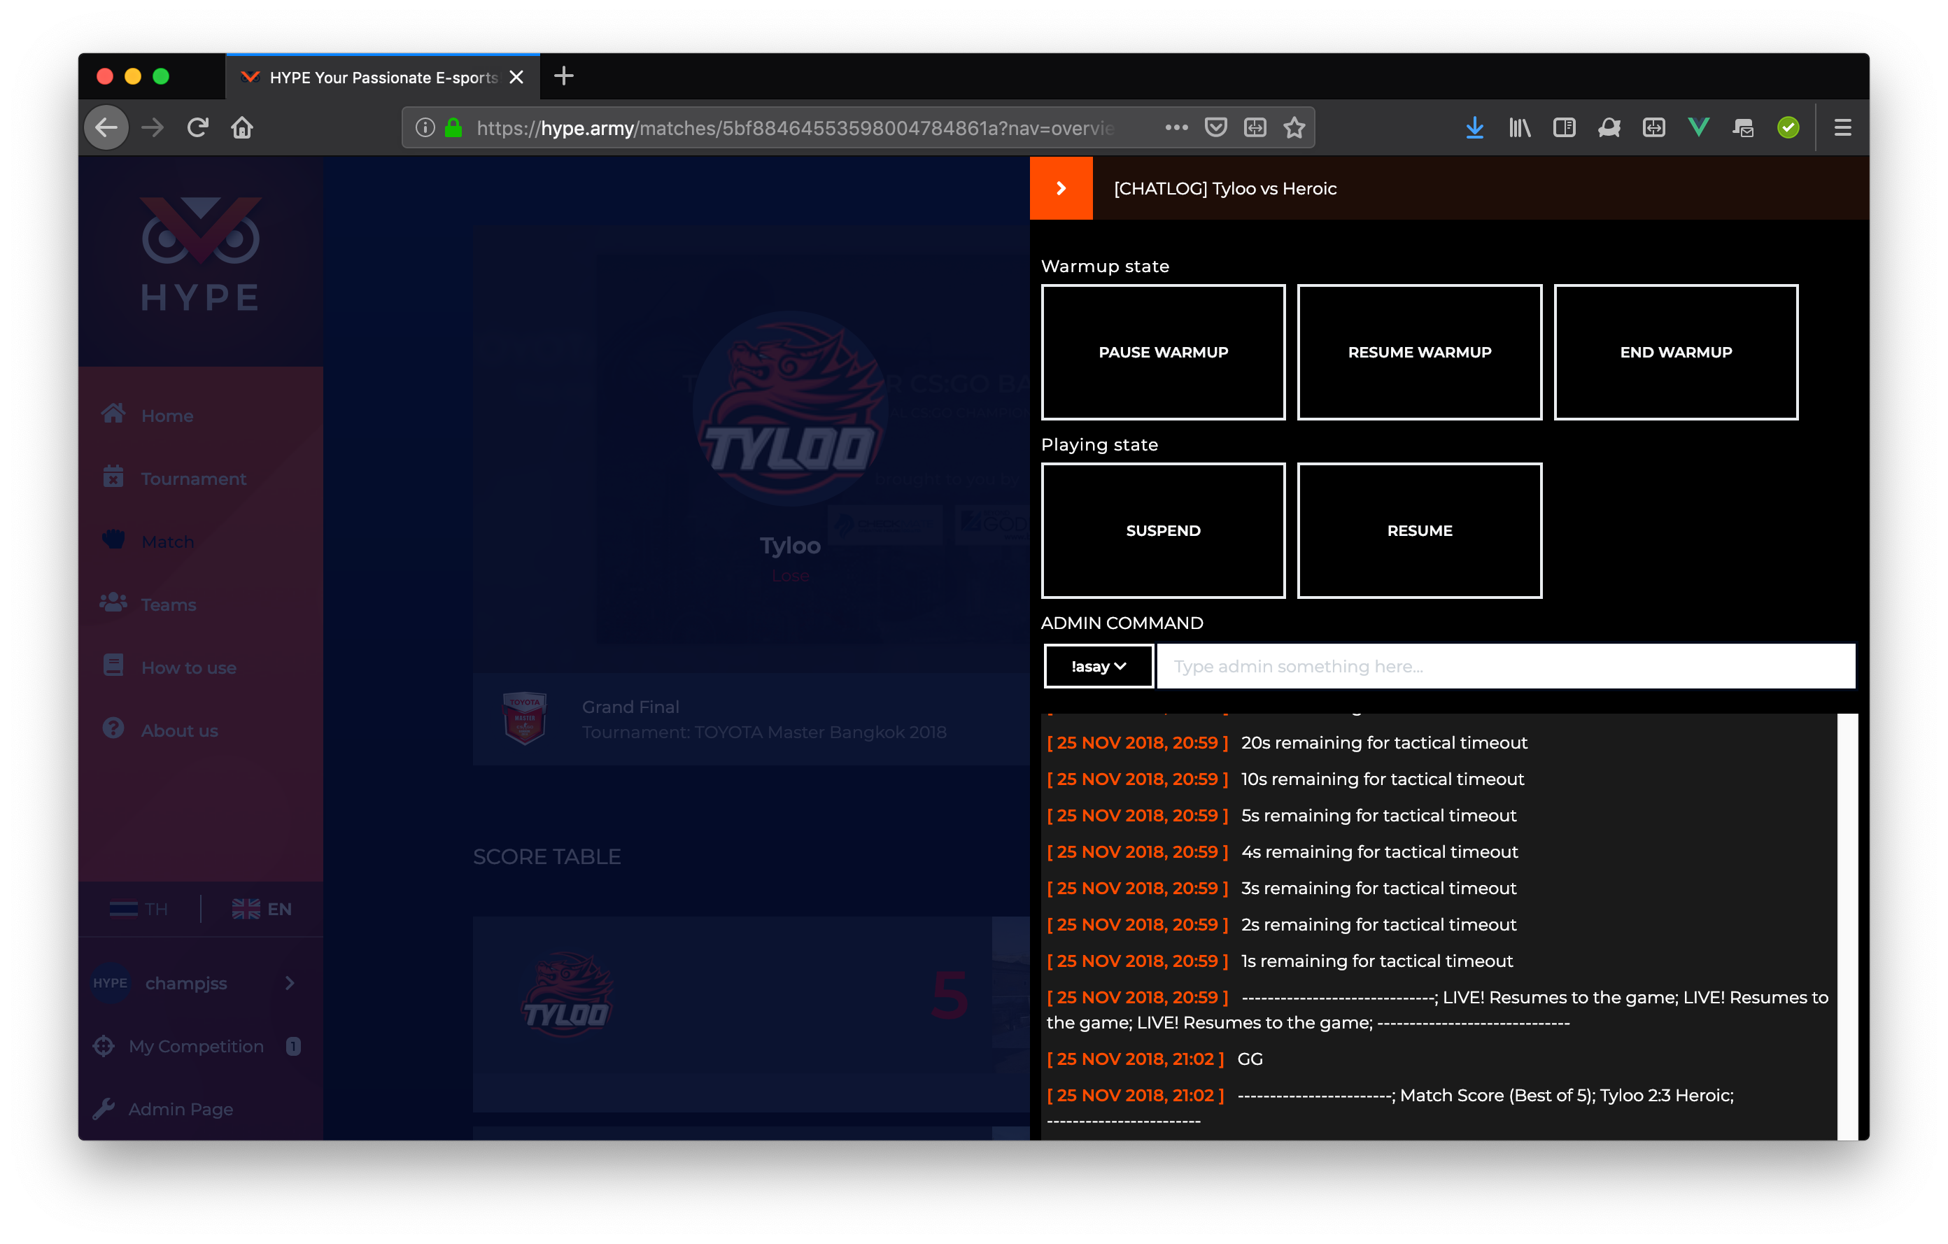1948x1244 pixels.
Task: Open Home in the sidebar
Action: 167,415
